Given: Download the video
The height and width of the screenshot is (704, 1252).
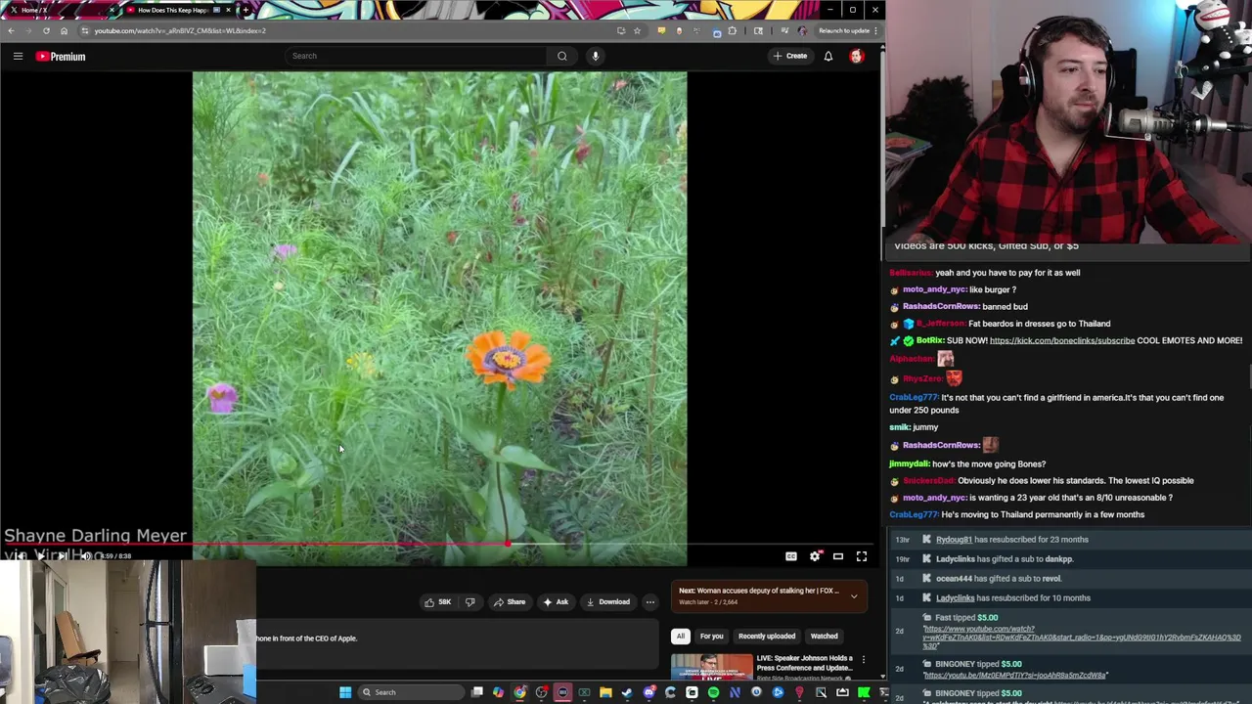Looking at the screenshot, I should [x=608, y=602].
